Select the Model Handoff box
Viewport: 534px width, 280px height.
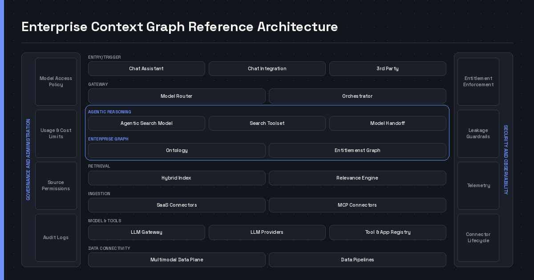[x=388, y=123]
